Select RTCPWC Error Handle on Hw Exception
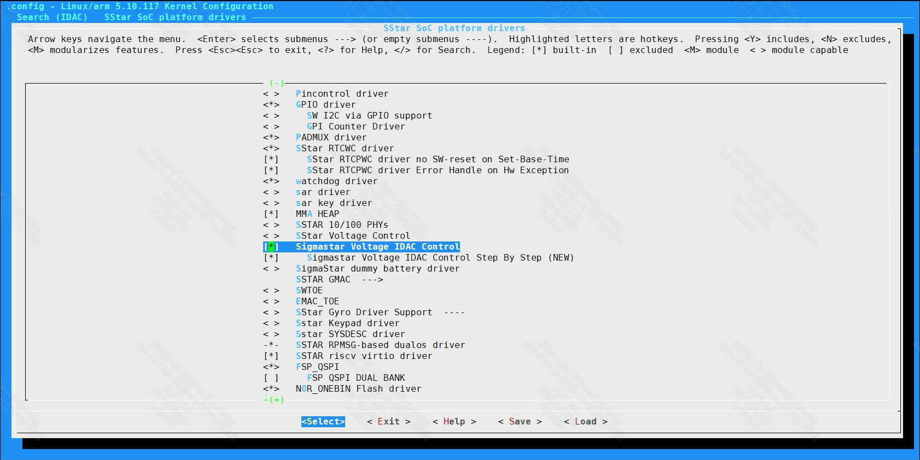Image resolution: width=920 pixels, height=460 pixels. point(438,170)
